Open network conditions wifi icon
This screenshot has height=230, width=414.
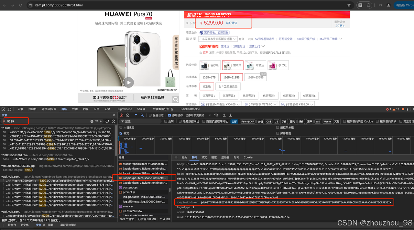pos(216,115)
